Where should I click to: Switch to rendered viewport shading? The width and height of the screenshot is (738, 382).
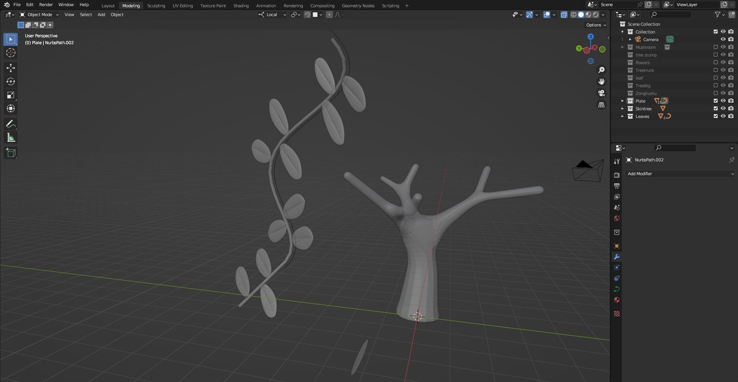pyautogui.click(x=596, y=15)
